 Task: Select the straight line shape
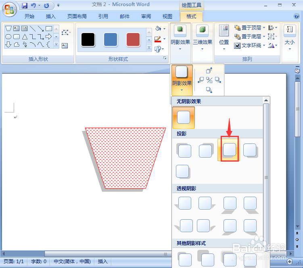[33, 29]
